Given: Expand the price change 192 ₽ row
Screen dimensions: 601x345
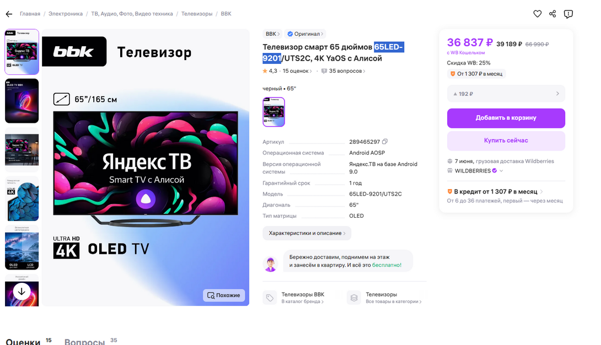Looking at the screenshot, I should [506, 94].
